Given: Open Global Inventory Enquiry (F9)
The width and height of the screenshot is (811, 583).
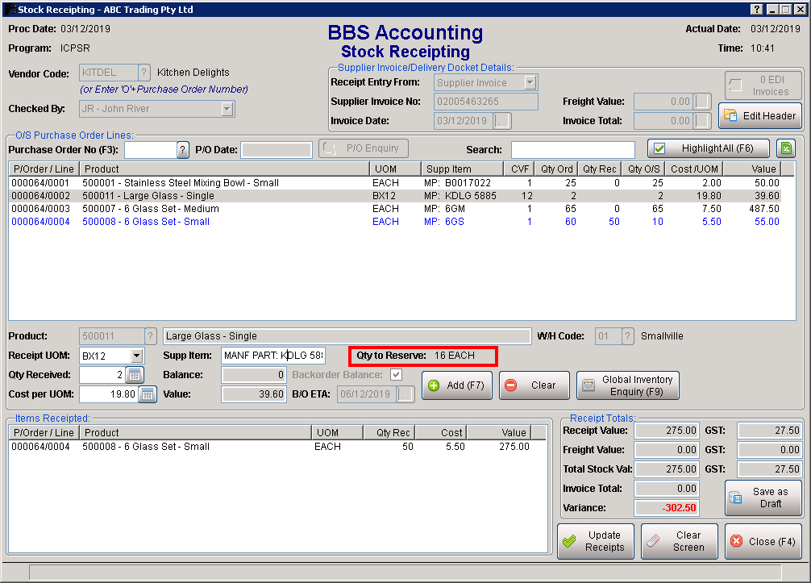Looking at the screenshot, I should [x=628, y=385].
